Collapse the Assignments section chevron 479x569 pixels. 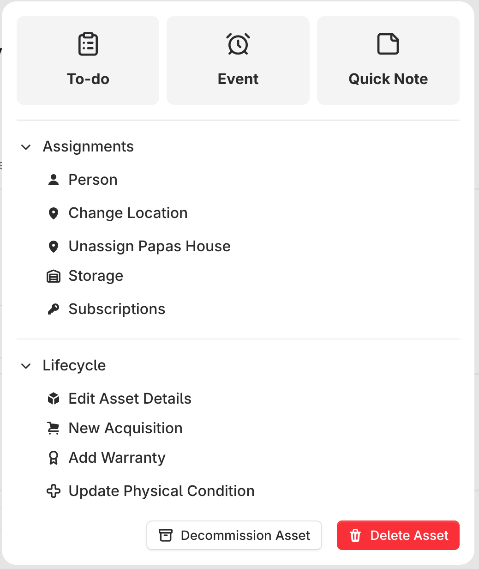coord(26,147)
